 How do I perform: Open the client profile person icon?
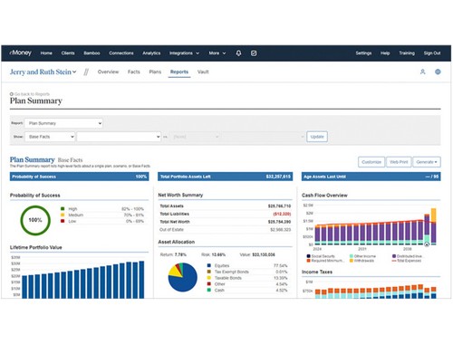[422, 72]
